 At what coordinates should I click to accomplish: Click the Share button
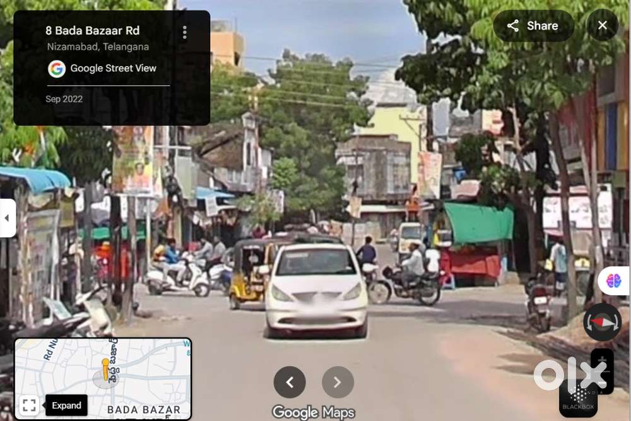[533, 26]
